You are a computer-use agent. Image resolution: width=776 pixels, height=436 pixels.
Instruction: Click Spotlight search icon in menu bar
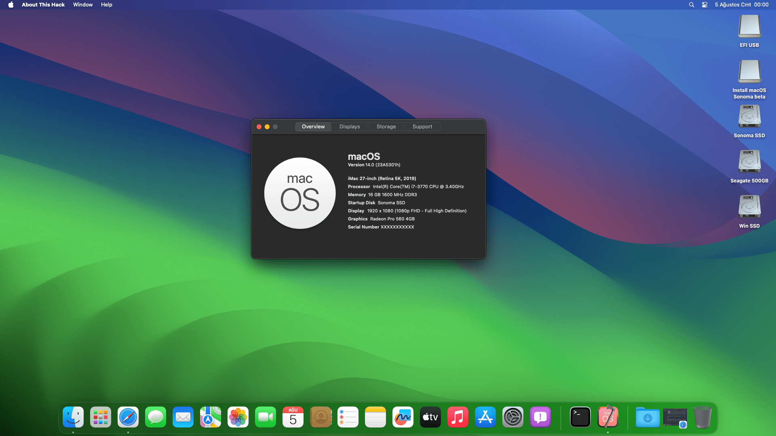coord(691,5)
